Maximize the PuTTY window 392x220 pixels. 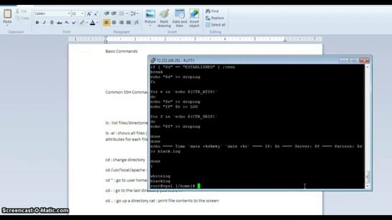354,61
